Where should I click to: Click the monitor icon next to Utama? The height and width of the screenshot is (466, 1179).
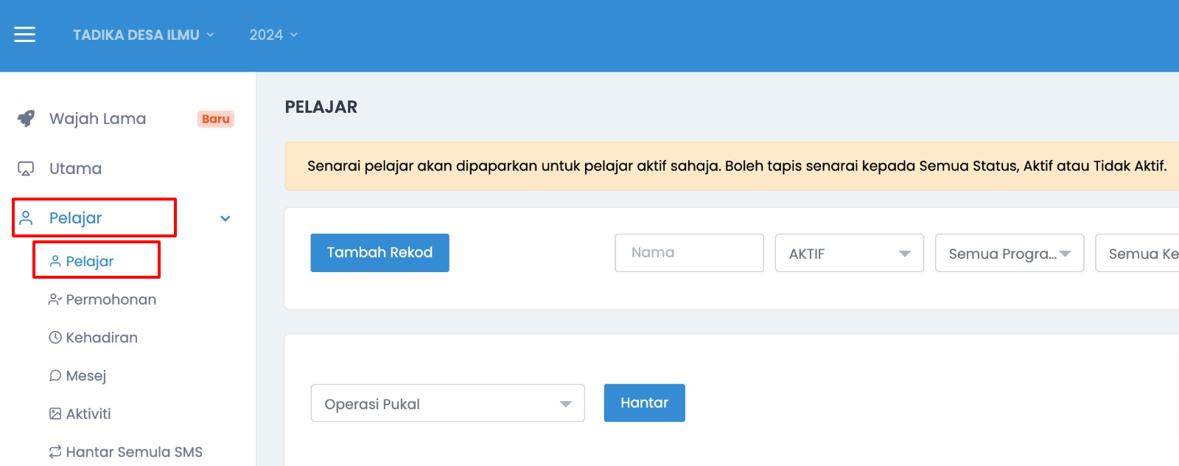[26, 169]
